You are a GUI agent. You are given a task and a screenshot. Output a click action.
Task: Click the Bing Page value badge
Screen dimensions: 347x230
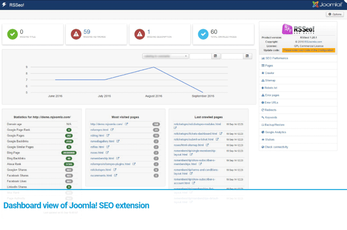point(69,153)
